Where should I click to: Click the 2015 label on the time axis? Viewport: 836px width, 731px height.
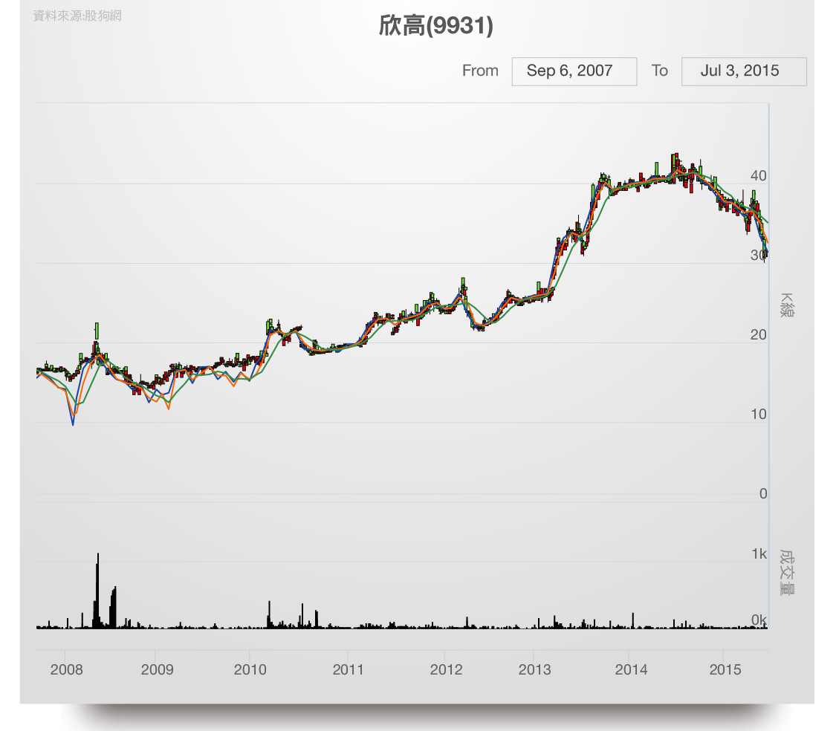click(x=725, y=669)
